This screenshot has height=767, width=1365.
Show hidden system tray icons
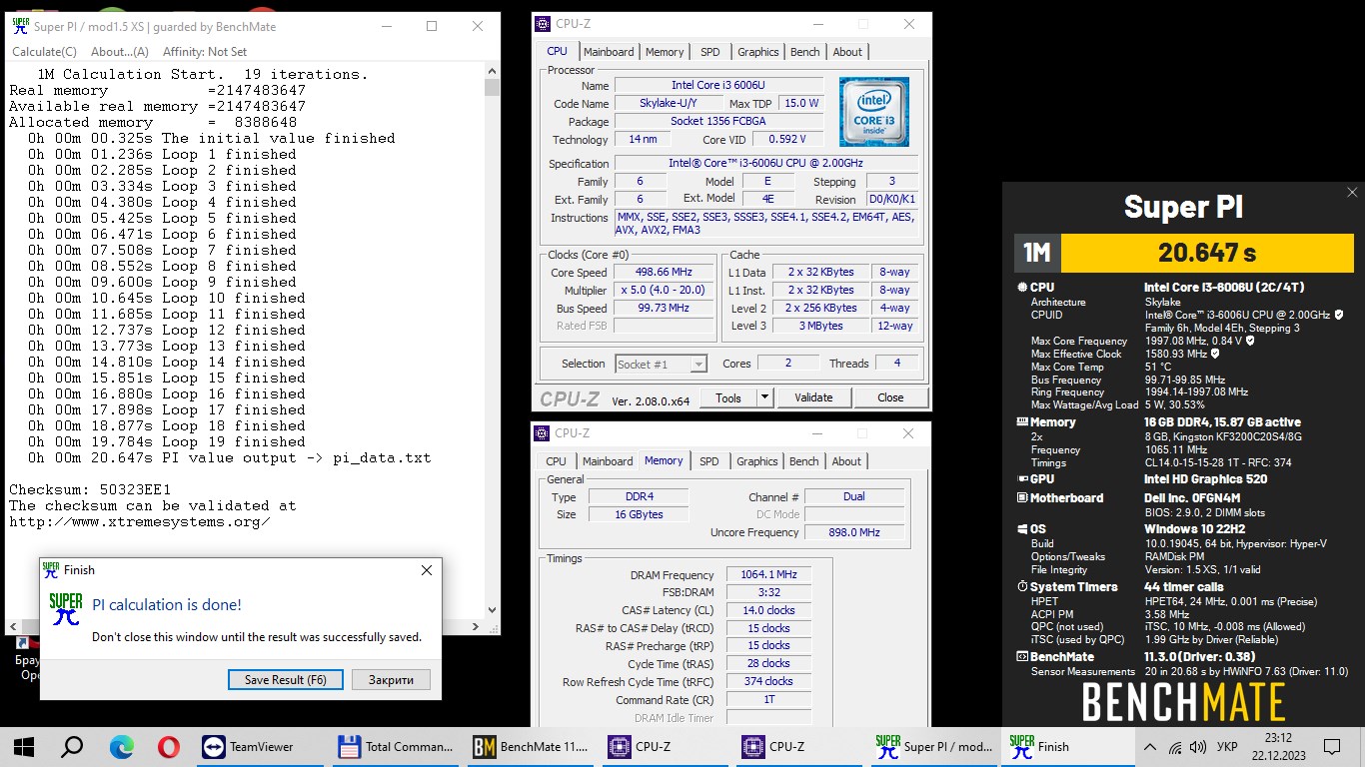(x=1151, y=747)
